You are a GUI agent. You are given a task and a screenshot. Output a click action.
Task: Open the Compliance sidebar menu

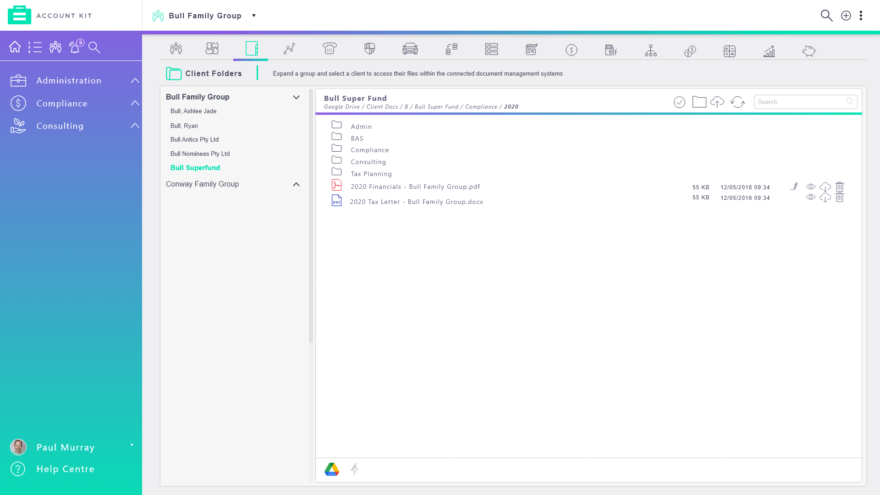(x=62, y=104)
